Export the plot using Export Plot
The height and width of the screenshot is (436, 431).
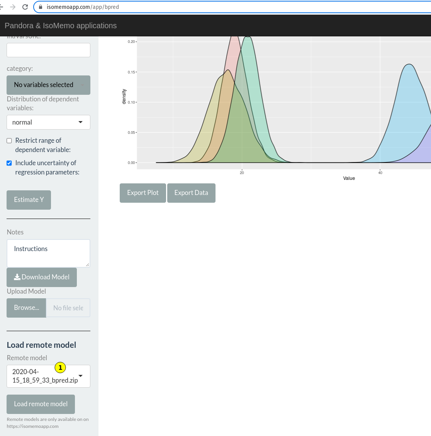pos(143,193)
